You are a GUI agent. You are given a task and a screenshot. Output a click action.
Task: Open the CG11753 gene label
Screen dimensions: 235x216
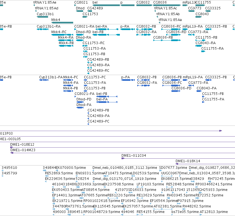[x=90, y=14]
